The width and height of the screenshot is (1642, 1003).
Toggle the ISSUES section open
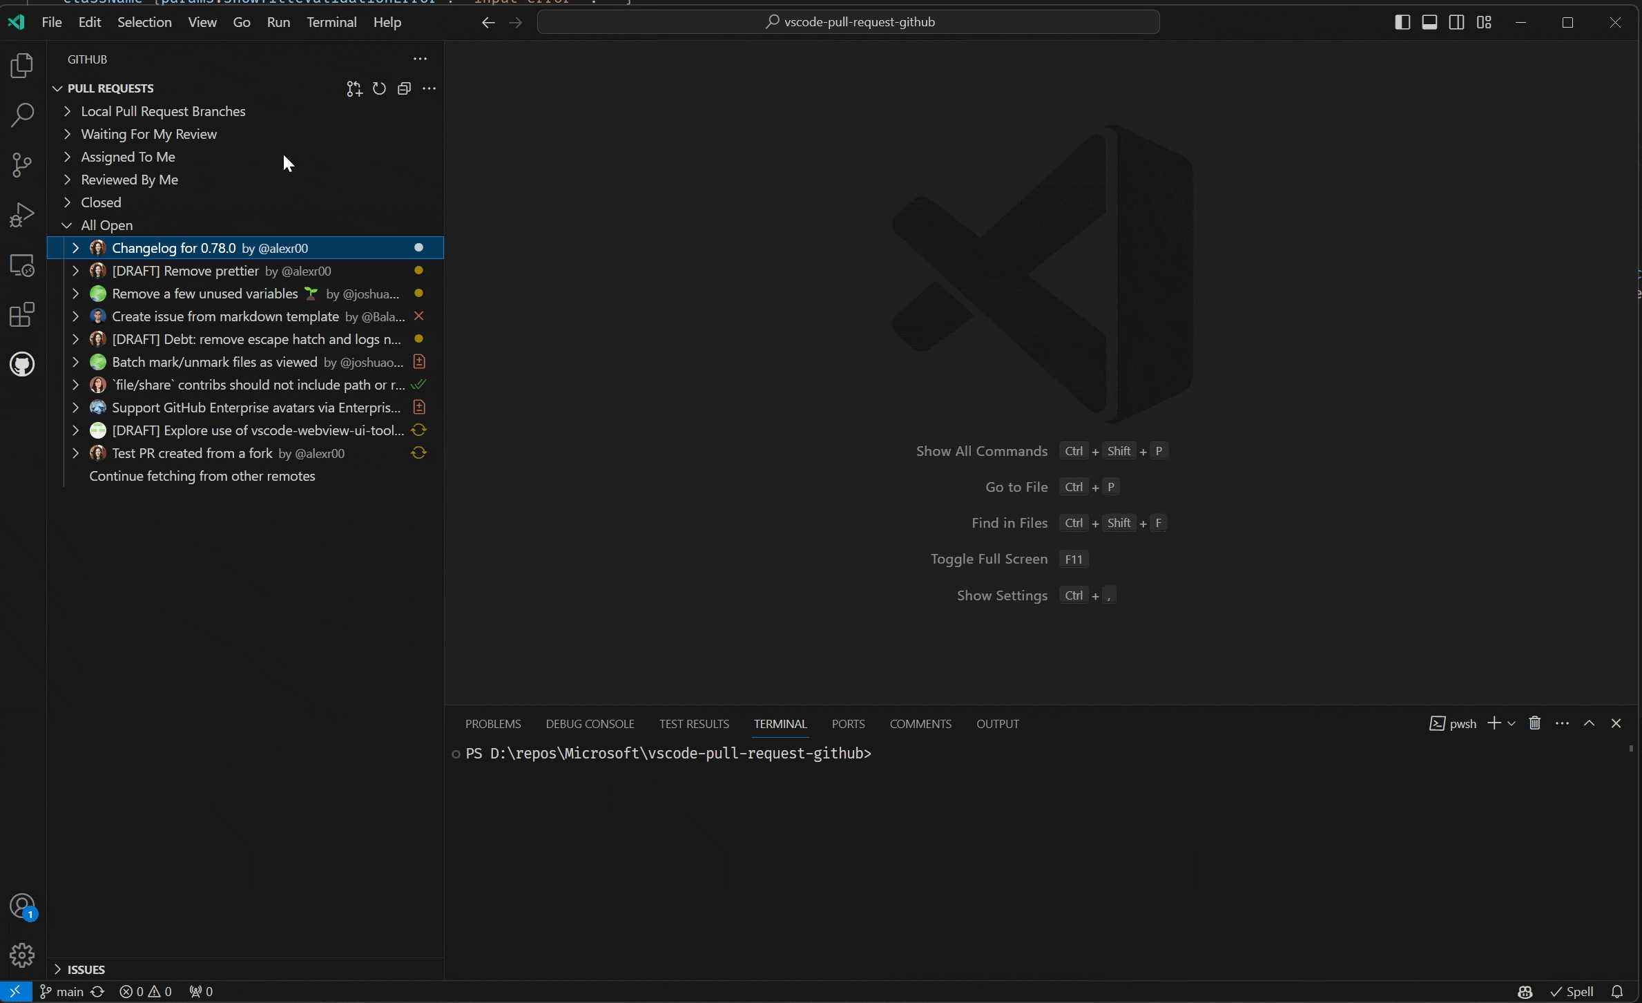point(57,969)
